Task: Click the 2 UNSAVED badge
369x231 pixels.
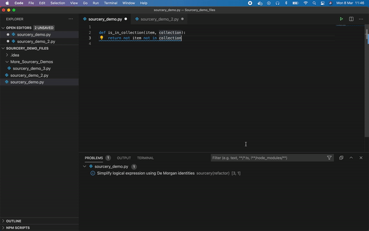Action: tap(44, 28)
